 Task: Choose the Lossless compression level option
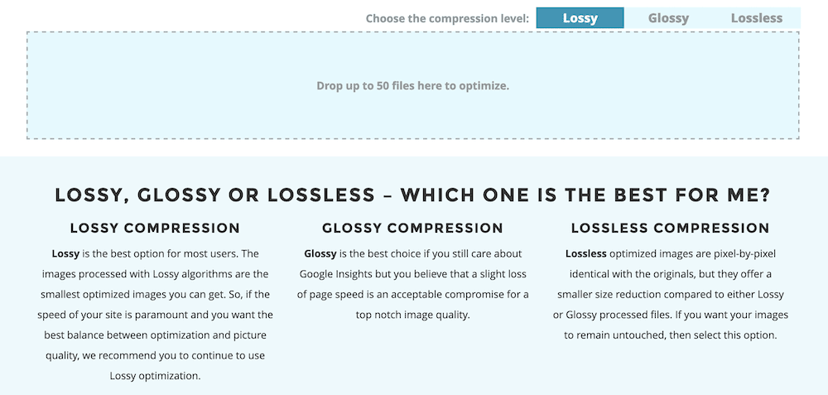(756, 18)
